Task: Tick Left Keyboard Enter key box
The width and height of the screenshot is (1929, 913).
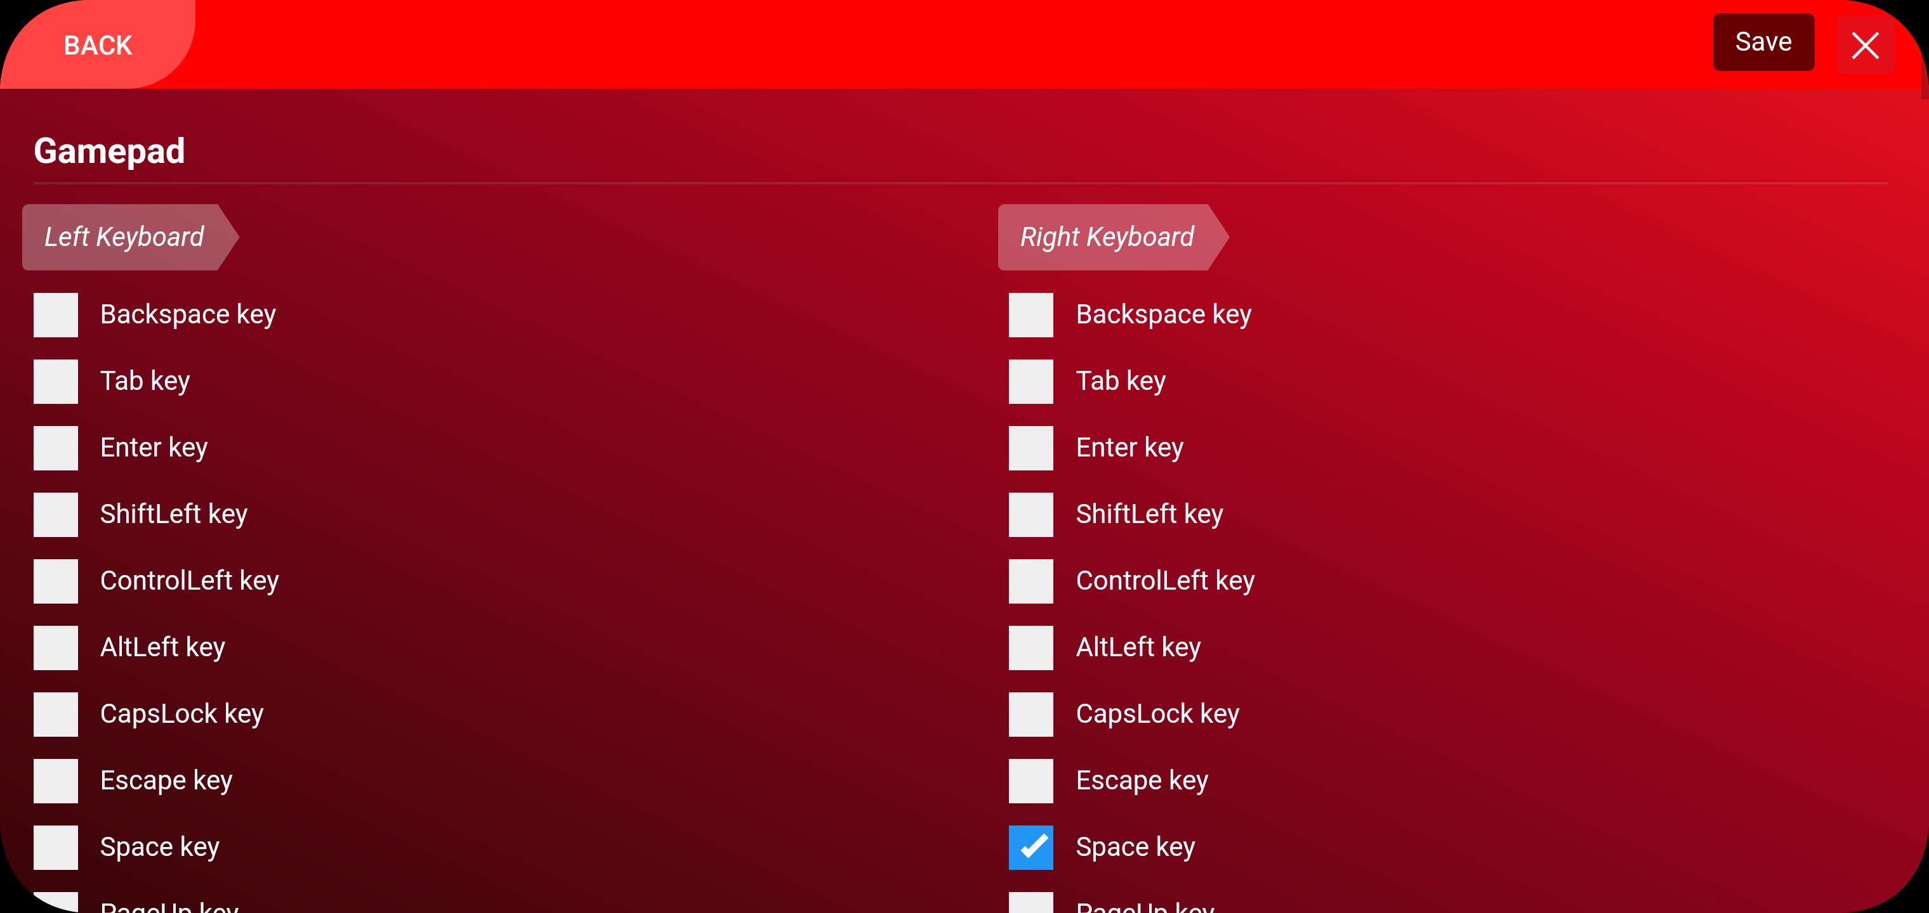Action: 55,448
